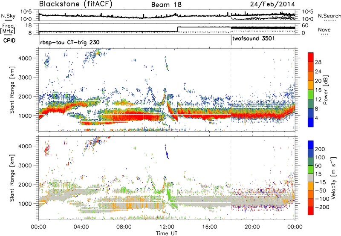Select the "CPID" row label
This screenshot has height=236, width=341.
click(9, 40)
